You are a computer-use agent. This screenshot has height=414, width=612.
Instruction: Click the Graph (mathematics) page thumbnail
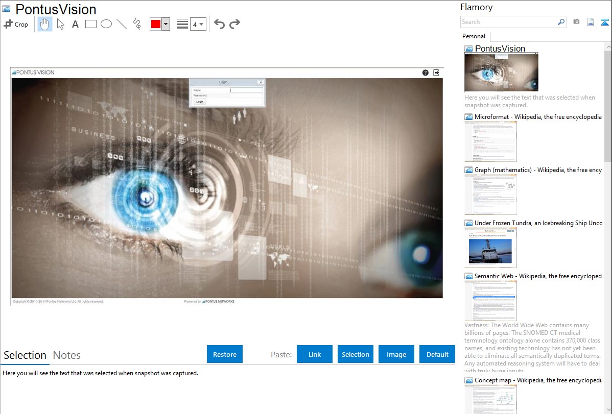point(490,194)
